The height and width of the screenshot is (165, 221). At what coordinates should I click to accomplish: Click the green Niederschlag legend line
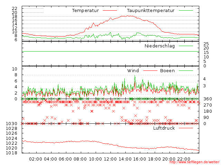click(x=186, y=46)
